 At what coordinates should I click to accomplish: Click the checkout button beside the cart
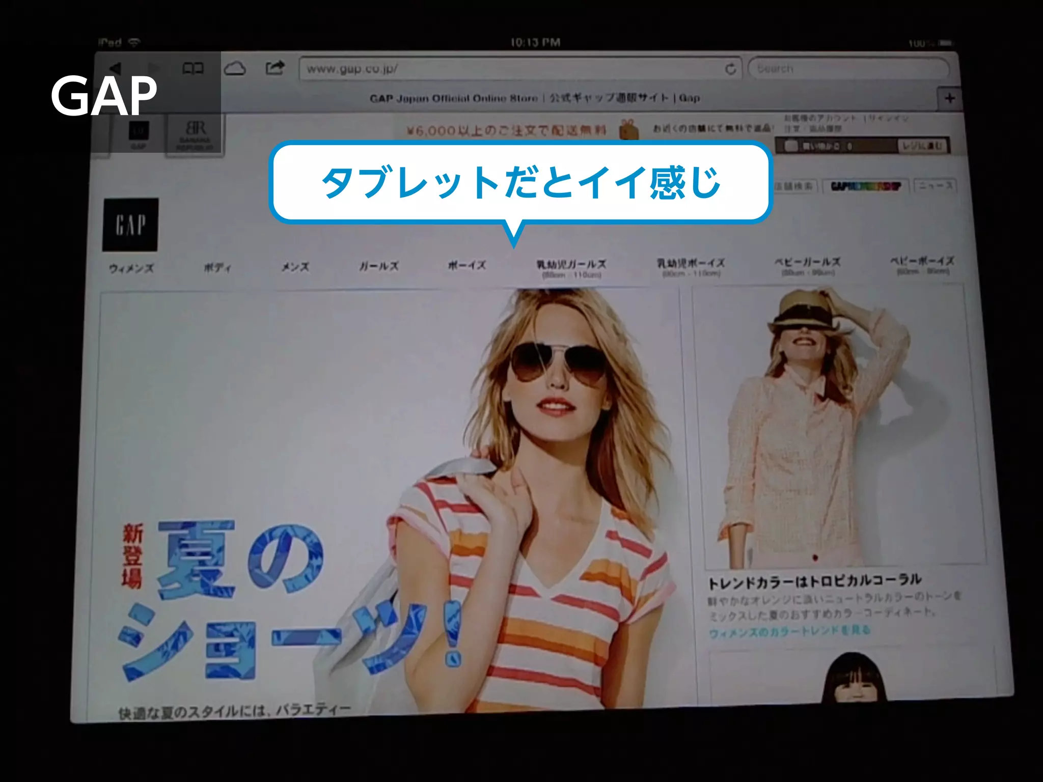pyautogui.click(x=923, y=146)
